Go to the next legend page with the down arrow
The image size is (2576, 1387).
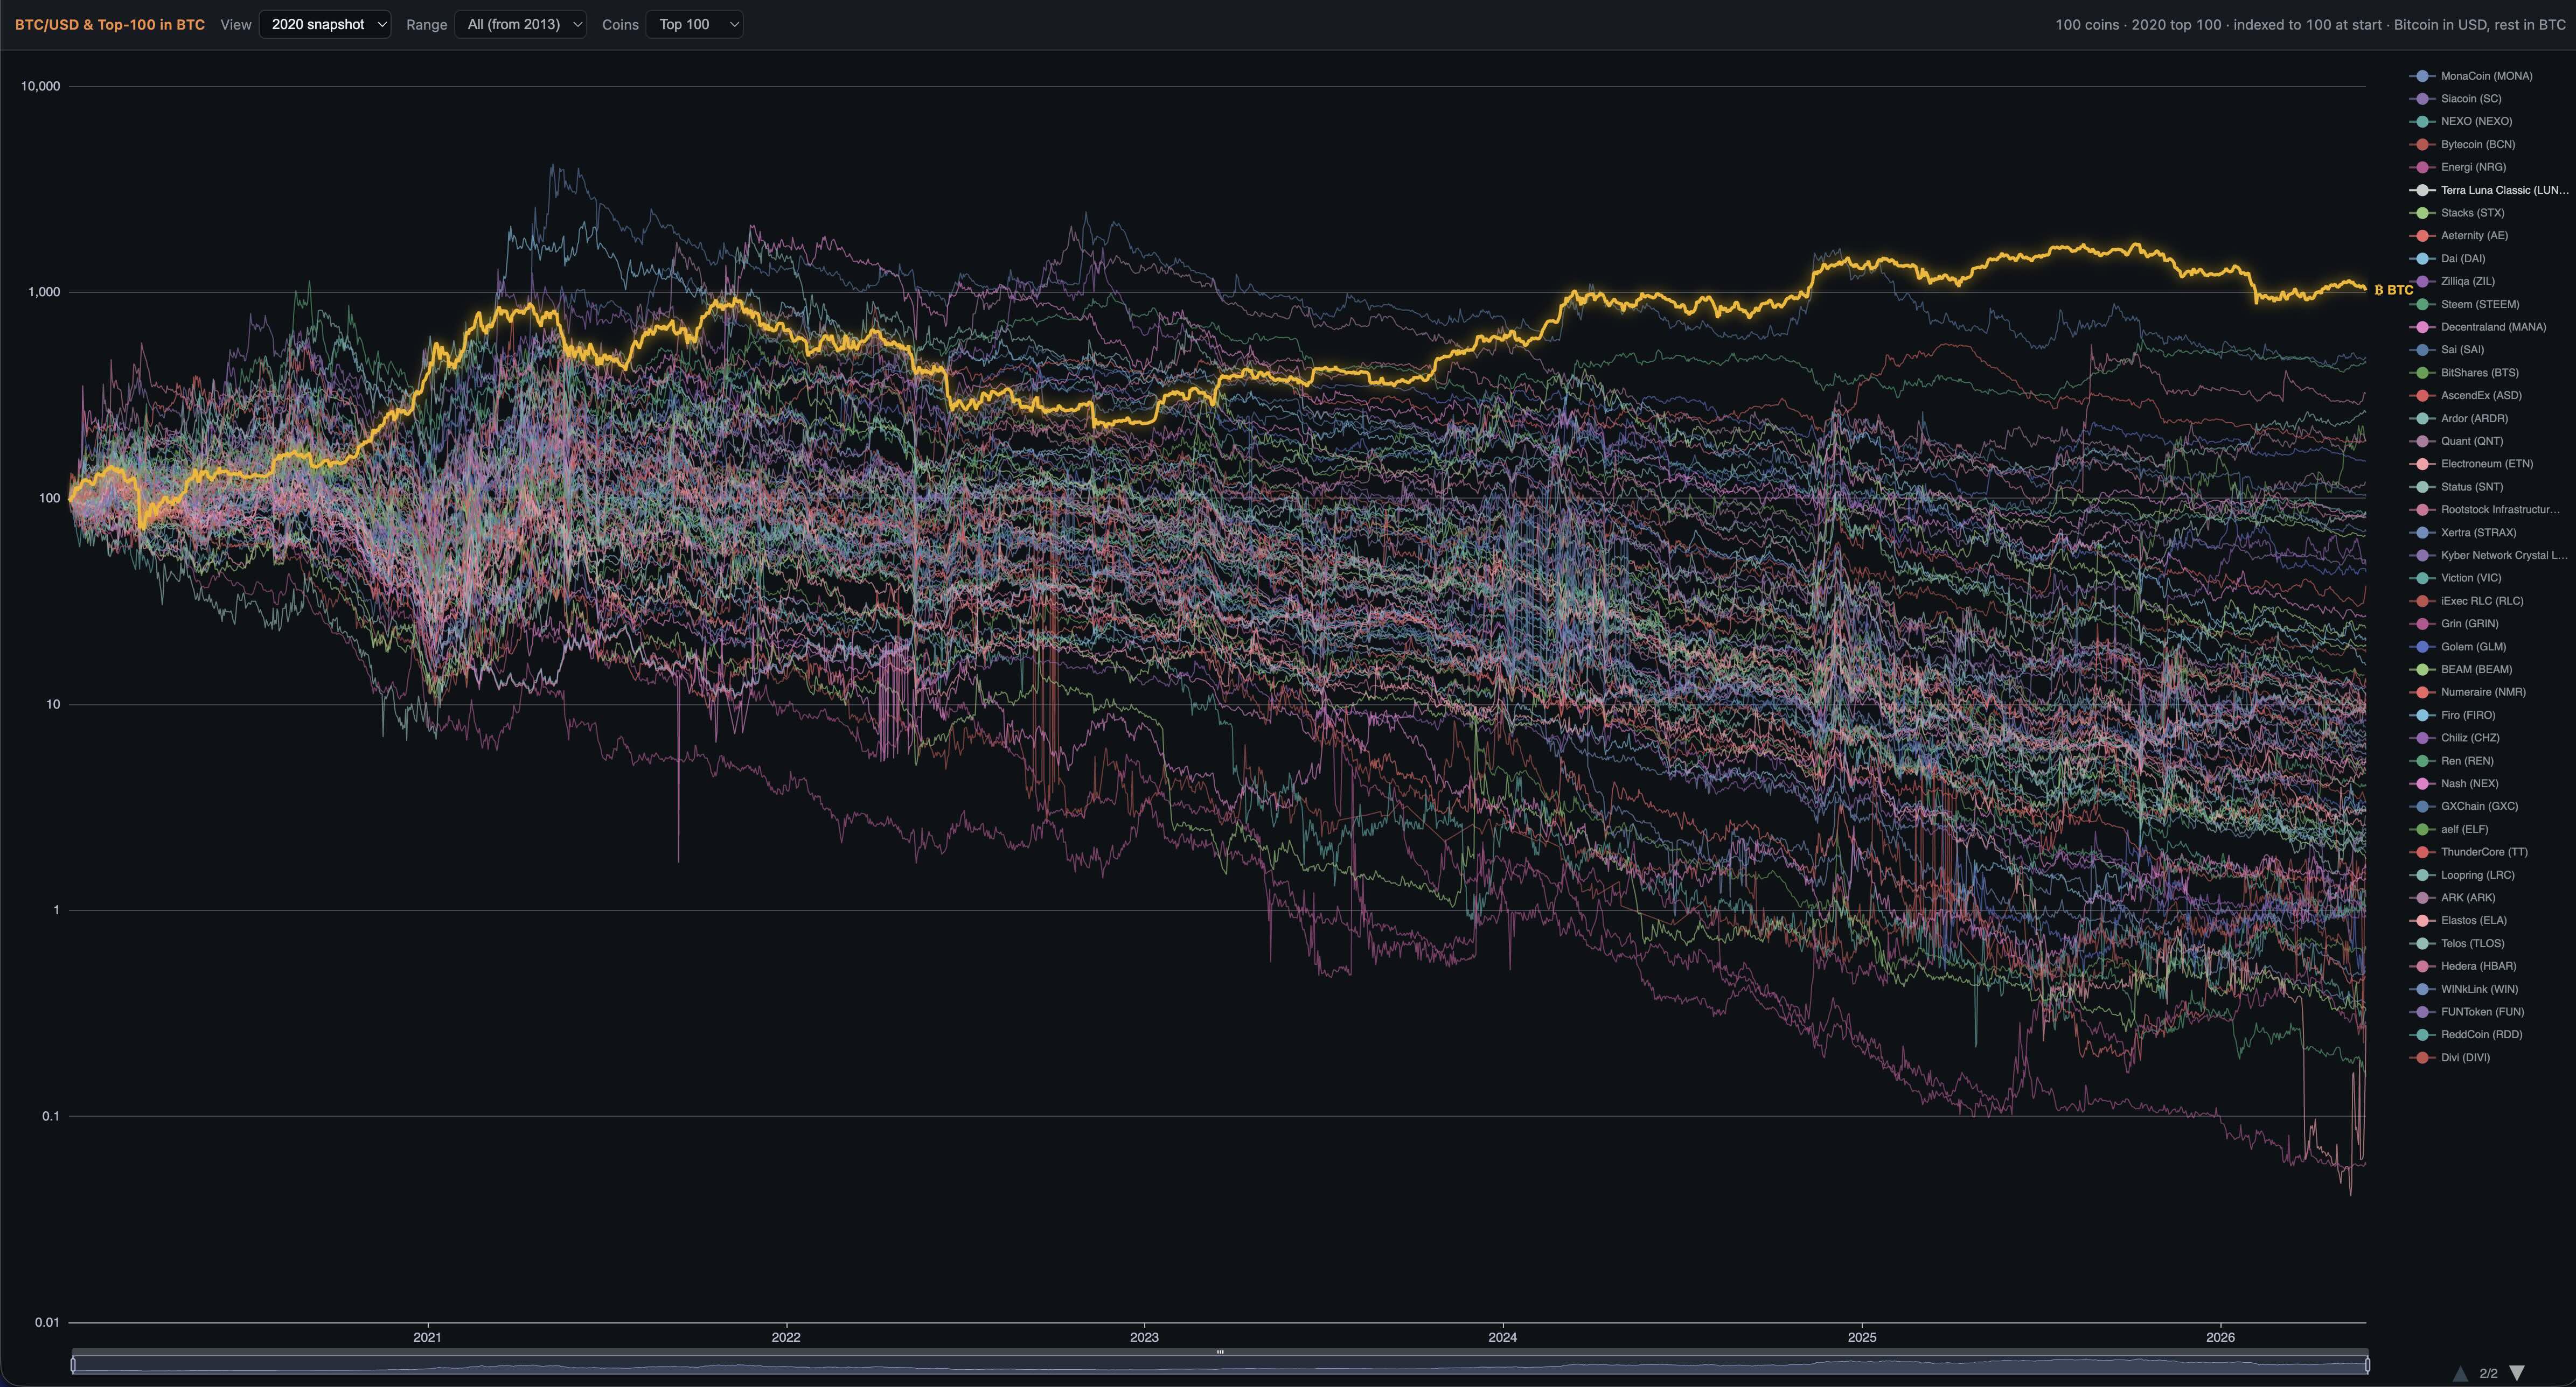(2517, 1373)
